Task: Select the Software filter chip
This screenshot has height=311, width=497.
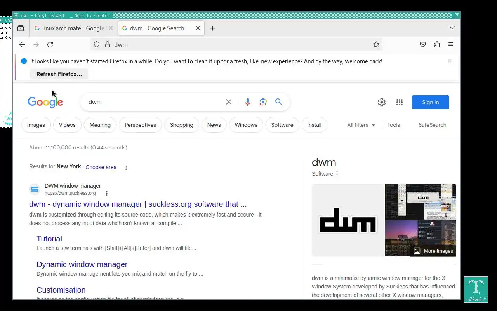Action: coord(282,125)
